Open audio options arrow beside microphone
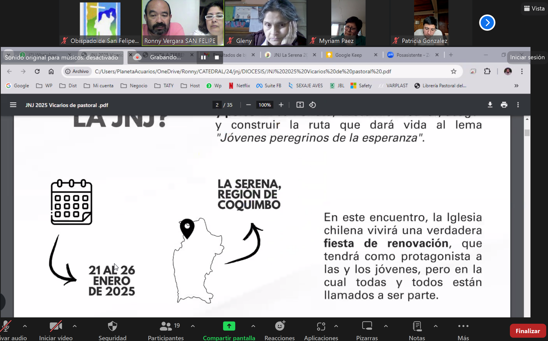The width and height of the screenshot is (548, 341). pos(25,326)
